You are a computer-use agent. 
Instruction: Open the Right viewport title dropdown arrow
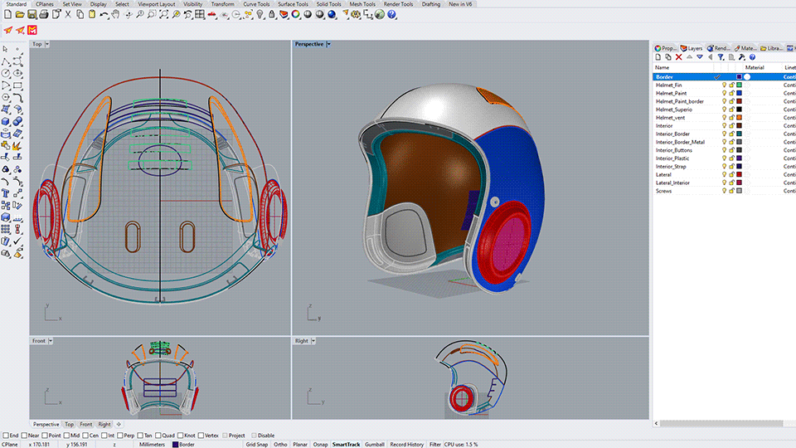[x=313, y=341]
